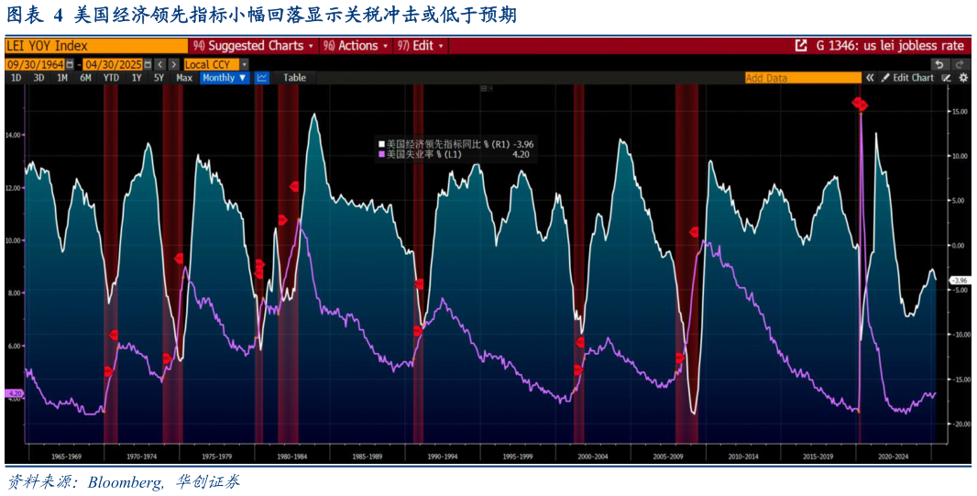Open end date calendar picker icon
This screenshot has height=496, width=977.
(147, 64)
